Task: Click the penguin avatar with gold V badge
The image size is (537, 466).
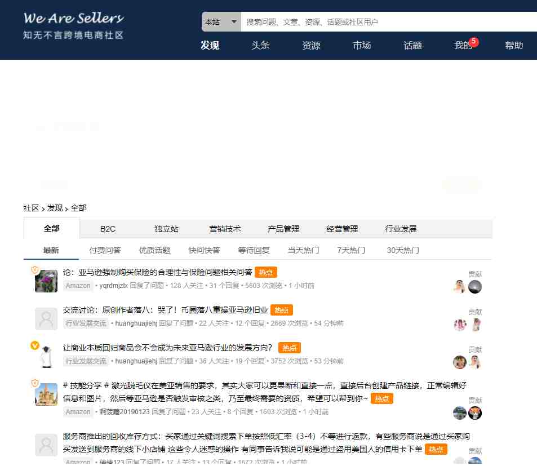Action: 46,357
